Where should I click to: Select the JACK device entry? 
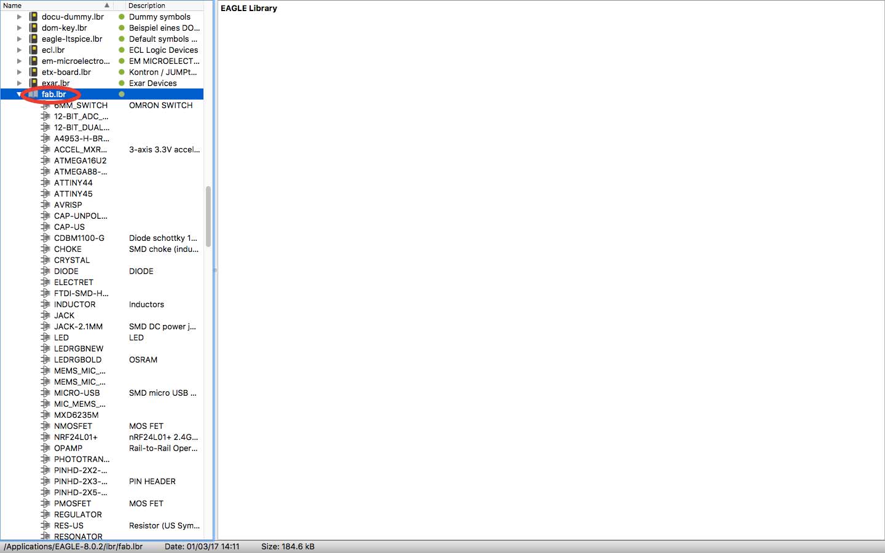(x=64, y=316)
